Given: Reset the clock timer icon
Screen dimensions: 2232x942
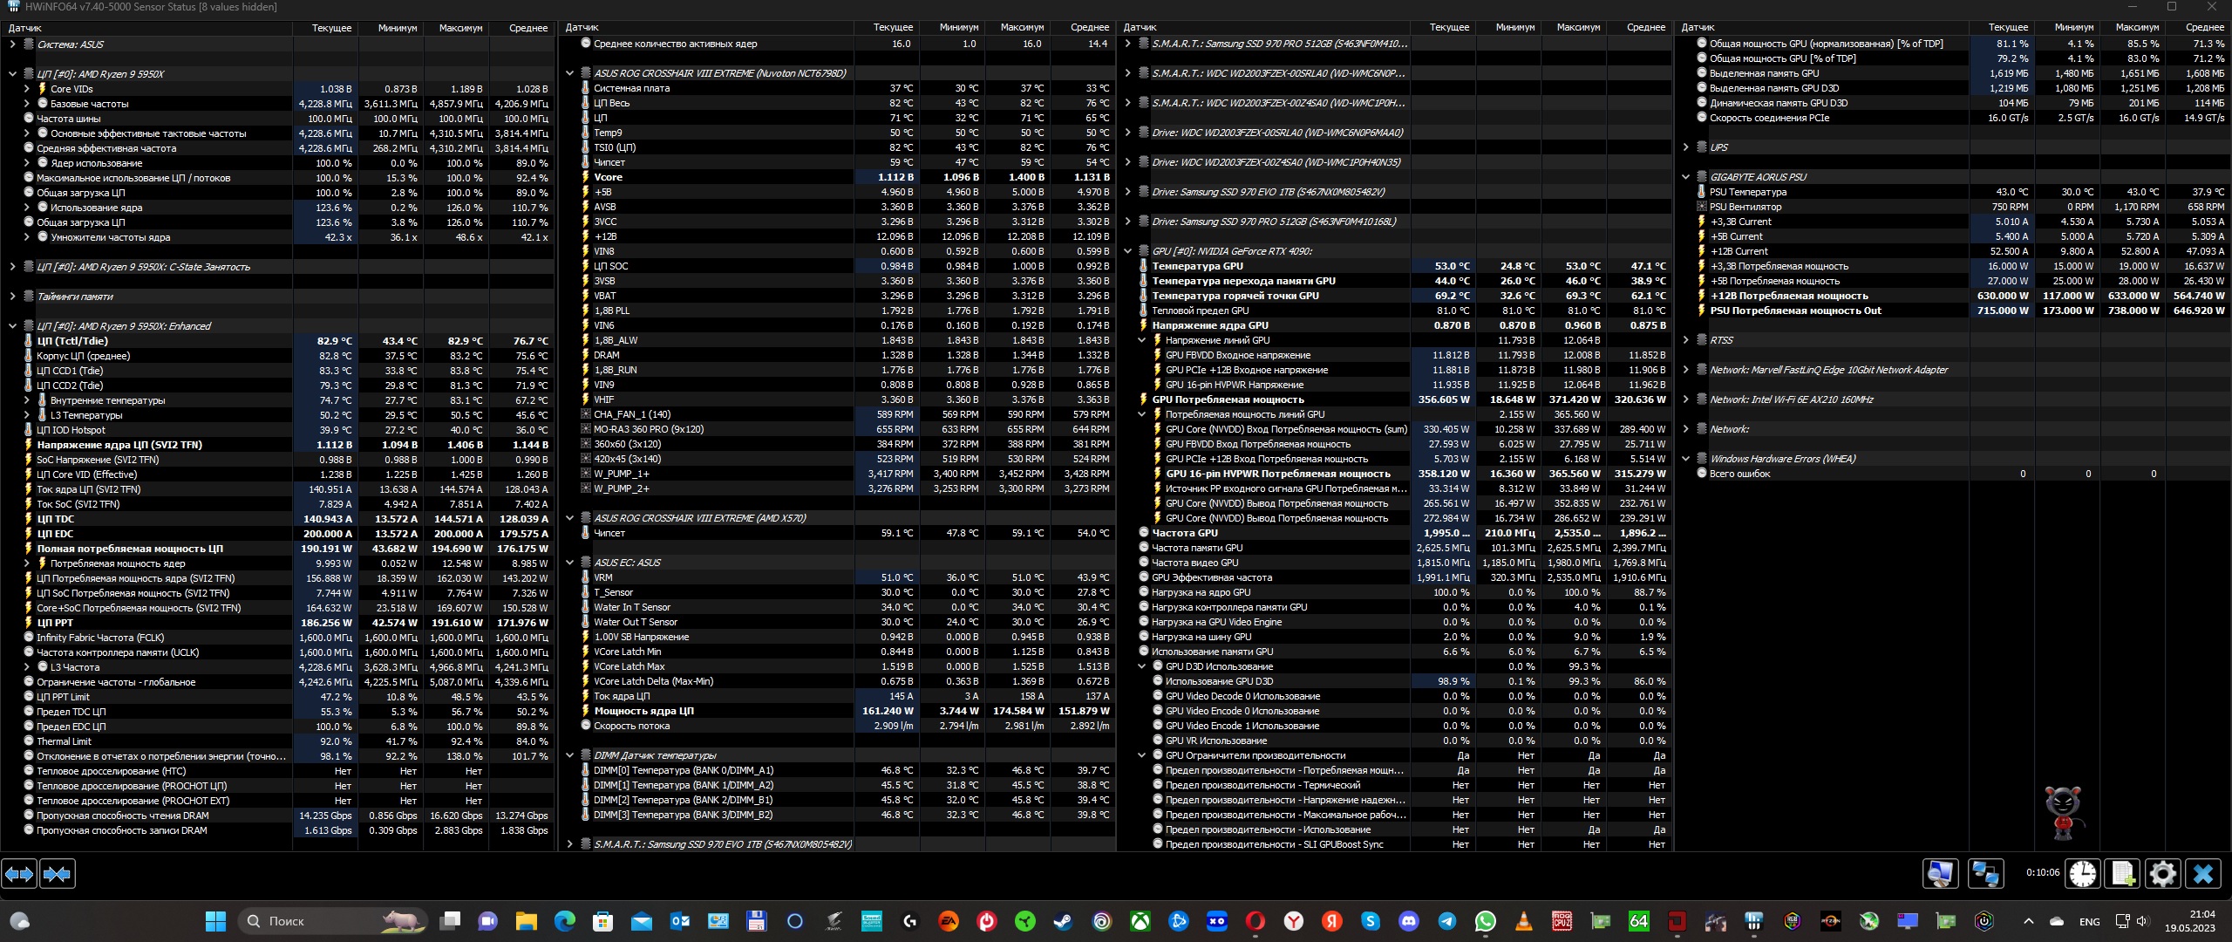Looking at the screenshot, I should [2083, 873].
